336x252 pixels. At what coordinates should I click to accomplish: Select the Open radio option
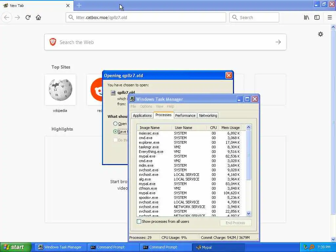point(115,124)
